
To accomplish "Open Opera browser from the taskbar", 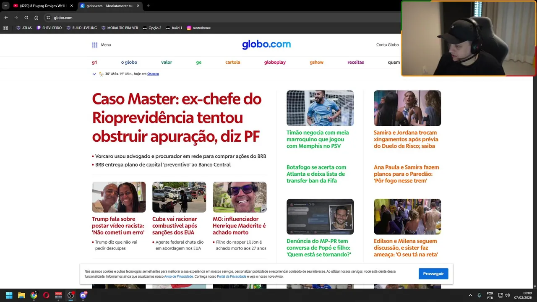I will point(46,295).
